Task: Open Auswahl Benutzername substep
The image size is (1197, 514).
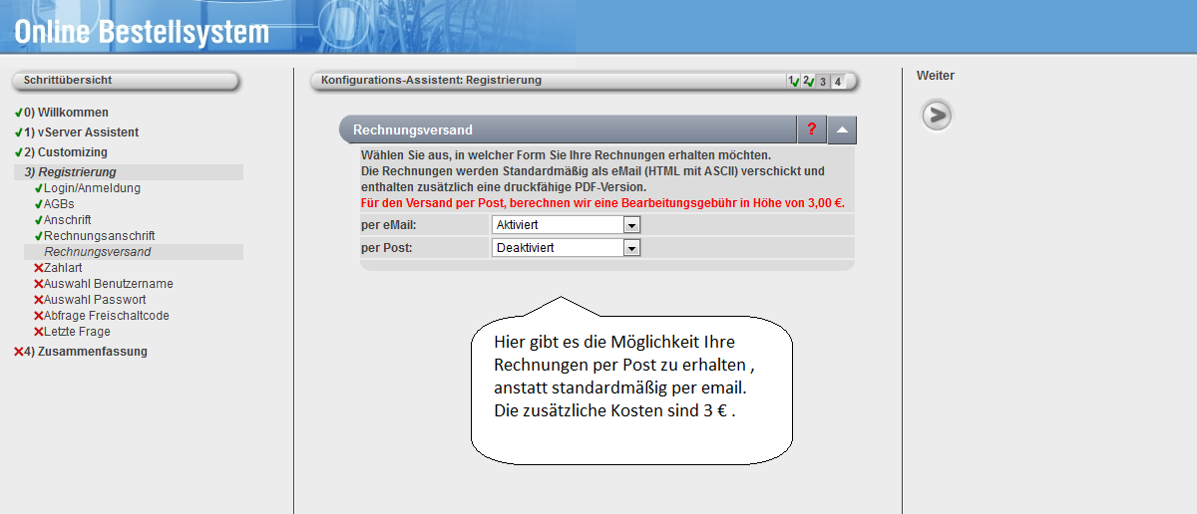Action: tap(108, 284)
